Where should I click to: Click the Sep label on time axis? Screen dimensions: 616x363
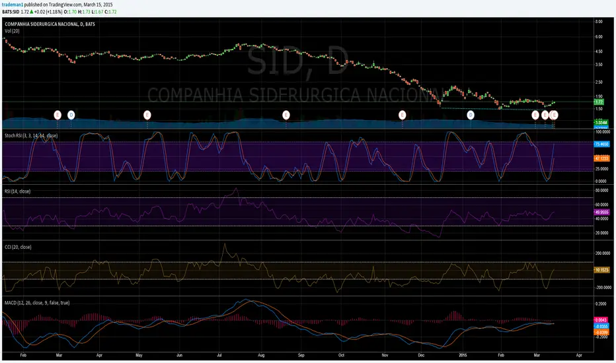(x=301, y=355)
